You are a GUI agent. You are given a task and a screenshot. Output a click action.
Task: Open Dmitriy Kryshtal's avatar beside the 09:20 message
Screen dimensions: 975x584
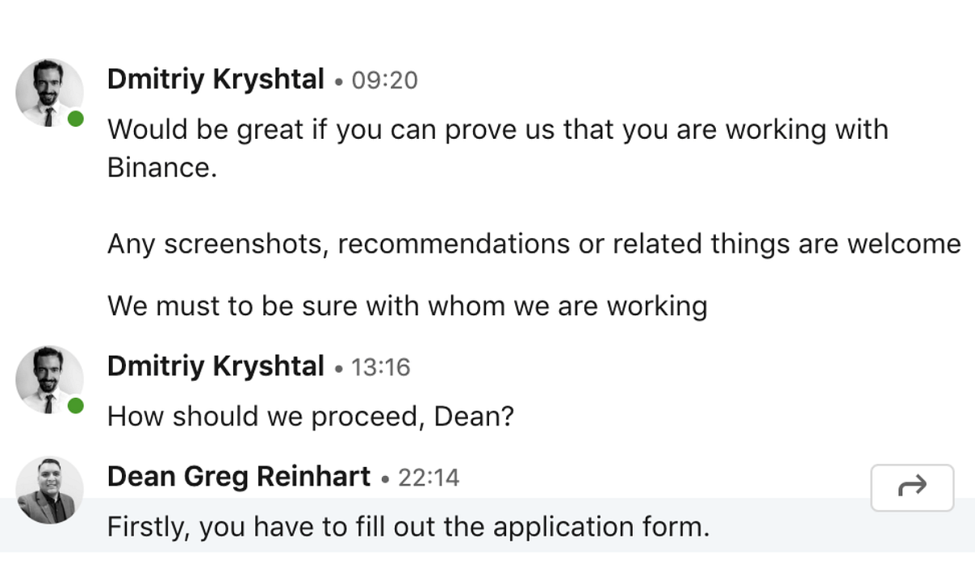click(x=50, y=93)
